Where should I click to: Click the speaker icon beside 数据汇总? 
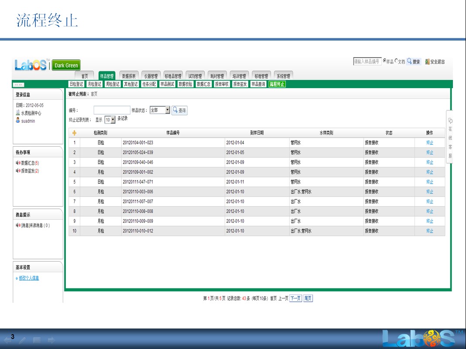pos(18,163)
